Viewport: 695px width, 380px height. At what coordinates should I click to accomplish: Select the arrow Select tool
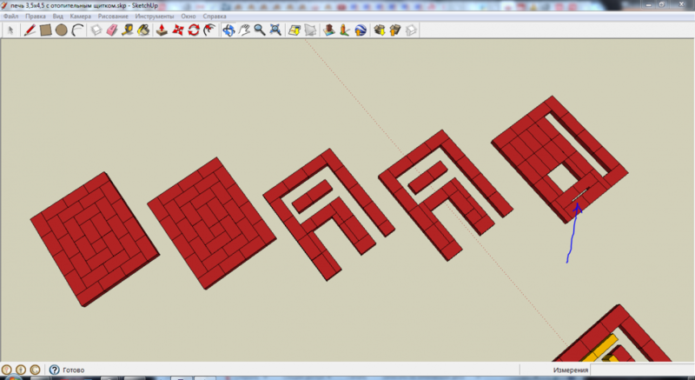(10, 30)
